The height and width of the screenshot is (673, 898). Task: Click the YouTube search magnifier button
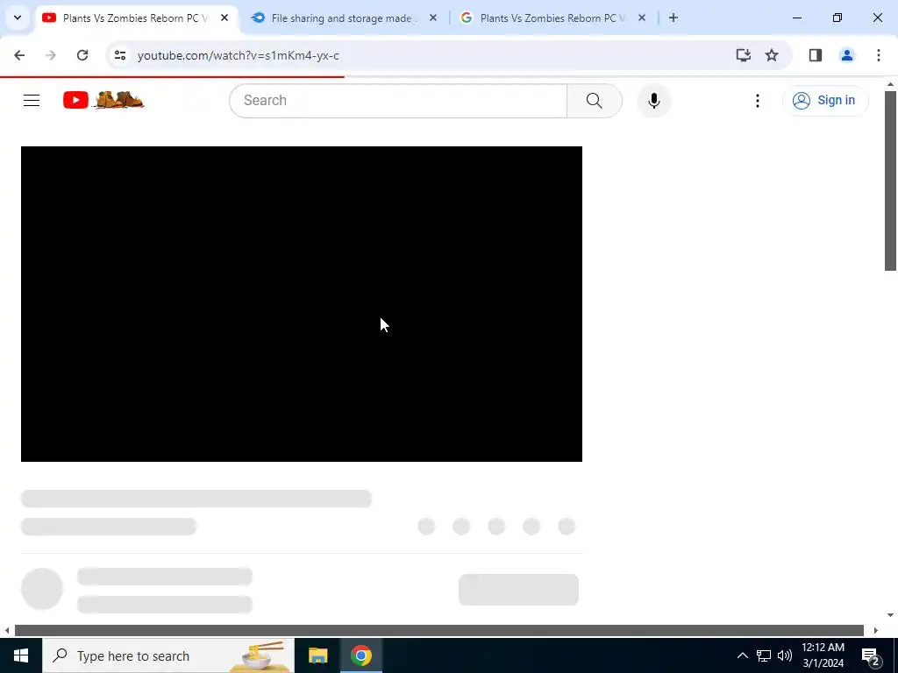coord(594,101)
